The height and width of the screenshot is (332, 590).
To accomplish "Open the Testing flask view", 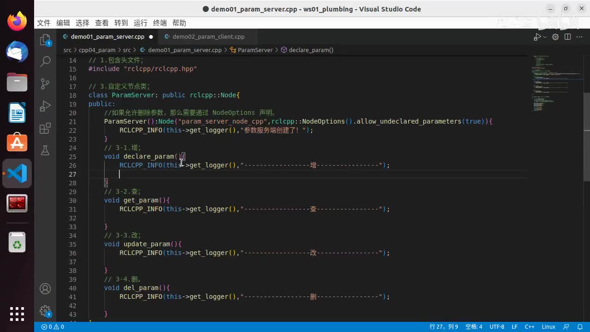I will [x=45, y=150].
